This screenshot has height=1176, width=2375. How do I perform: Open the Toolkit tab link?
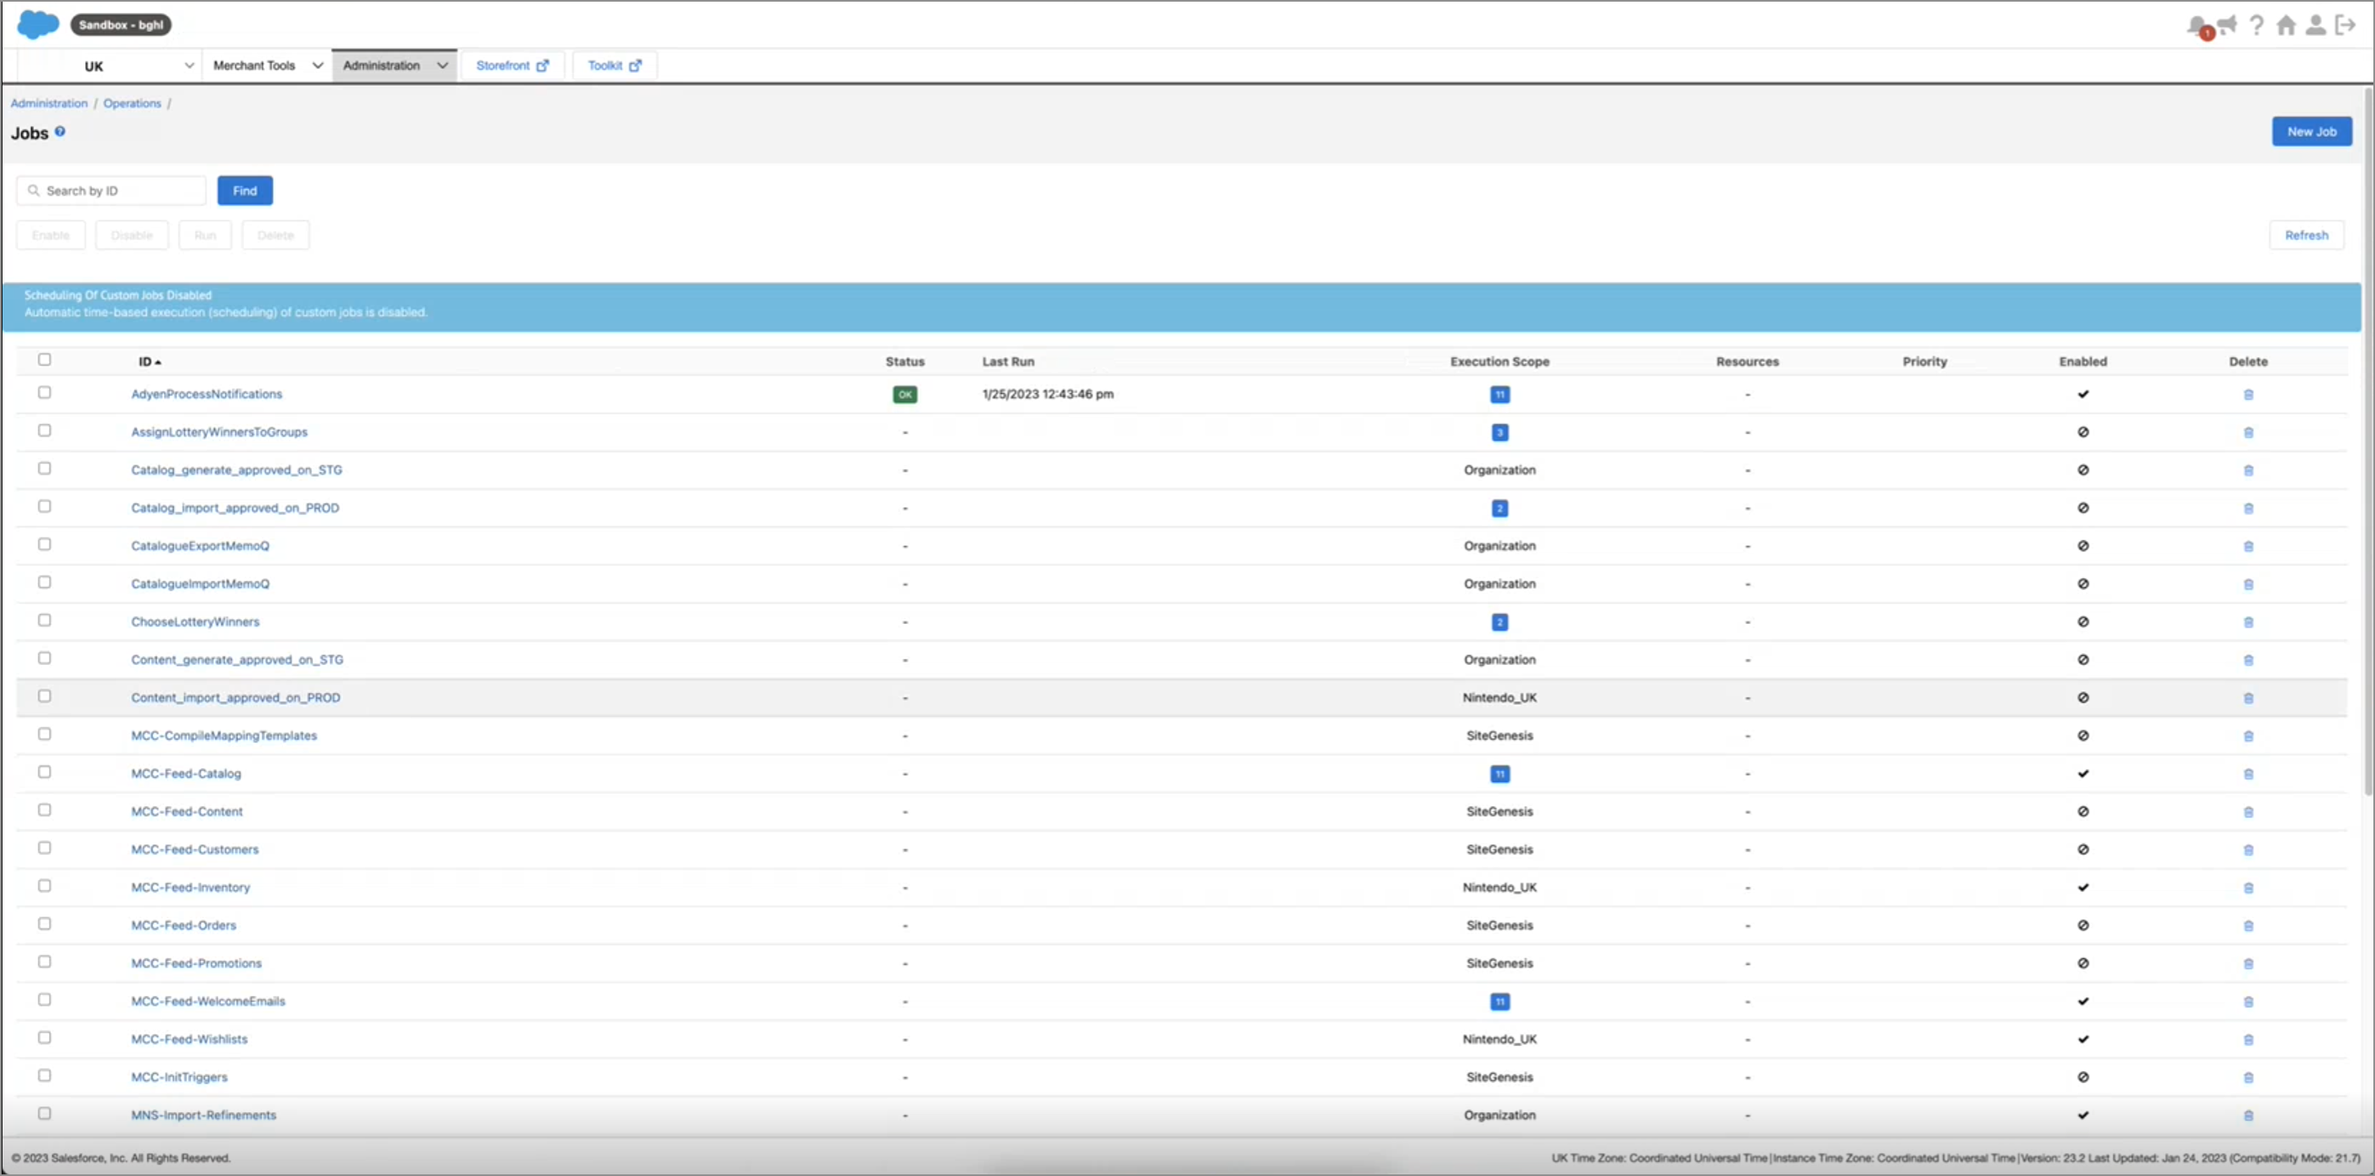tap(614, 66)
